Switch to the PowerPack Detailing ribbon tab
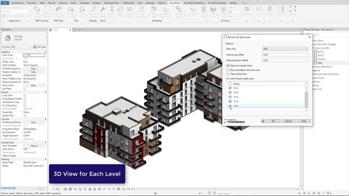Image resolution: width=349 pixels, height=196 pixels. 194,3
